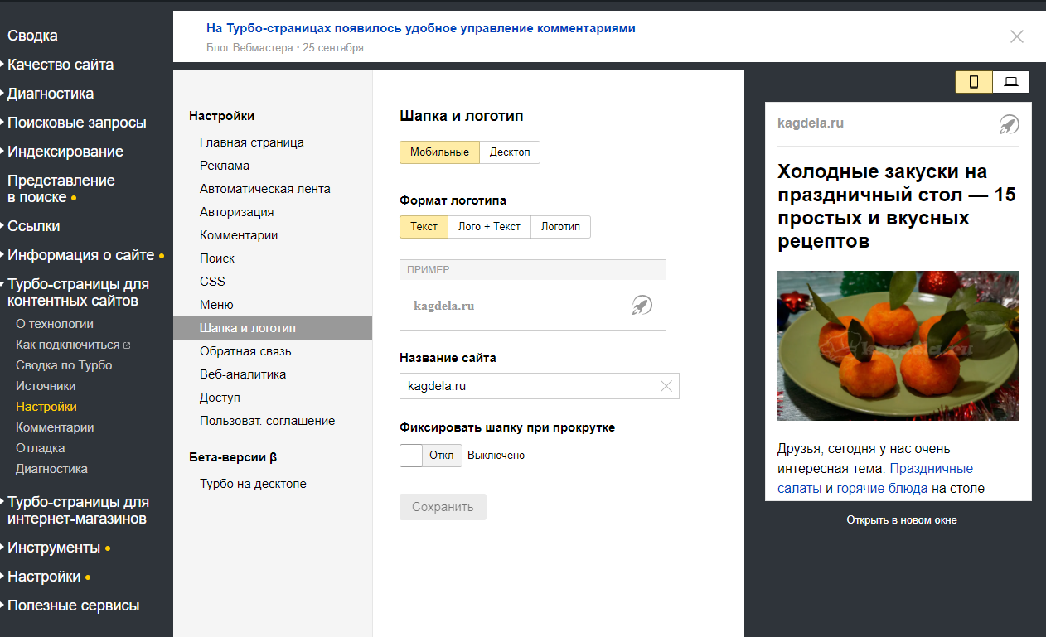Choose the Логотип format option
This screenshot has height=637, width=1046.
[560, 227]
